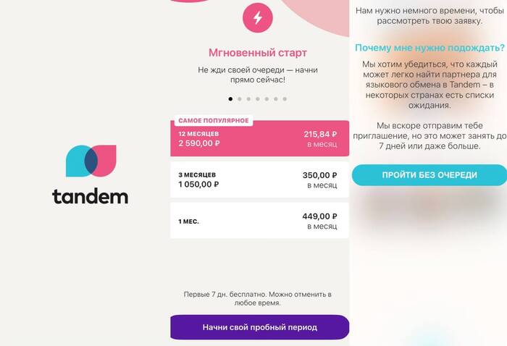Select the 3 месяцев plan for 1 050,00 ₽
The image size is (507, 346).
click(x=259, y=180)
